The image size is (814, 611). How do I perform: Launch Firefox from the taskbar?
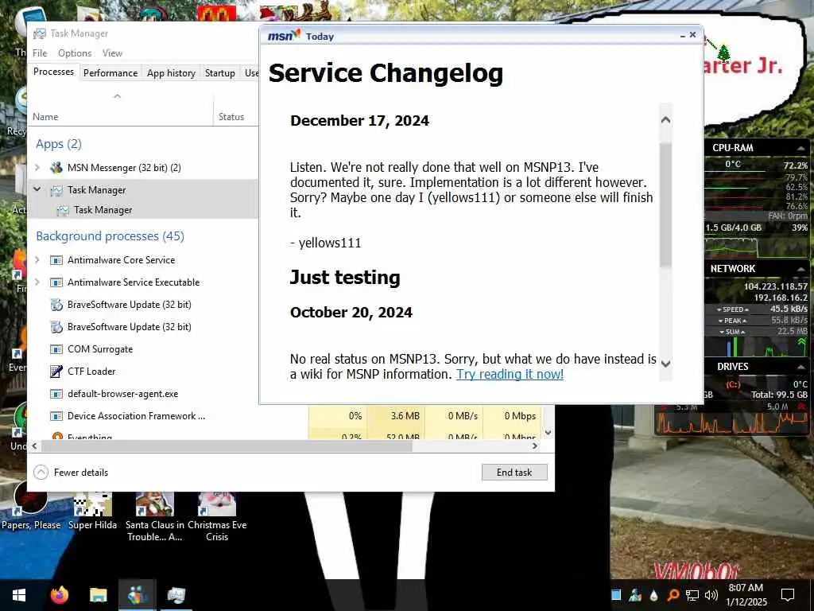[x=59, y=595]
